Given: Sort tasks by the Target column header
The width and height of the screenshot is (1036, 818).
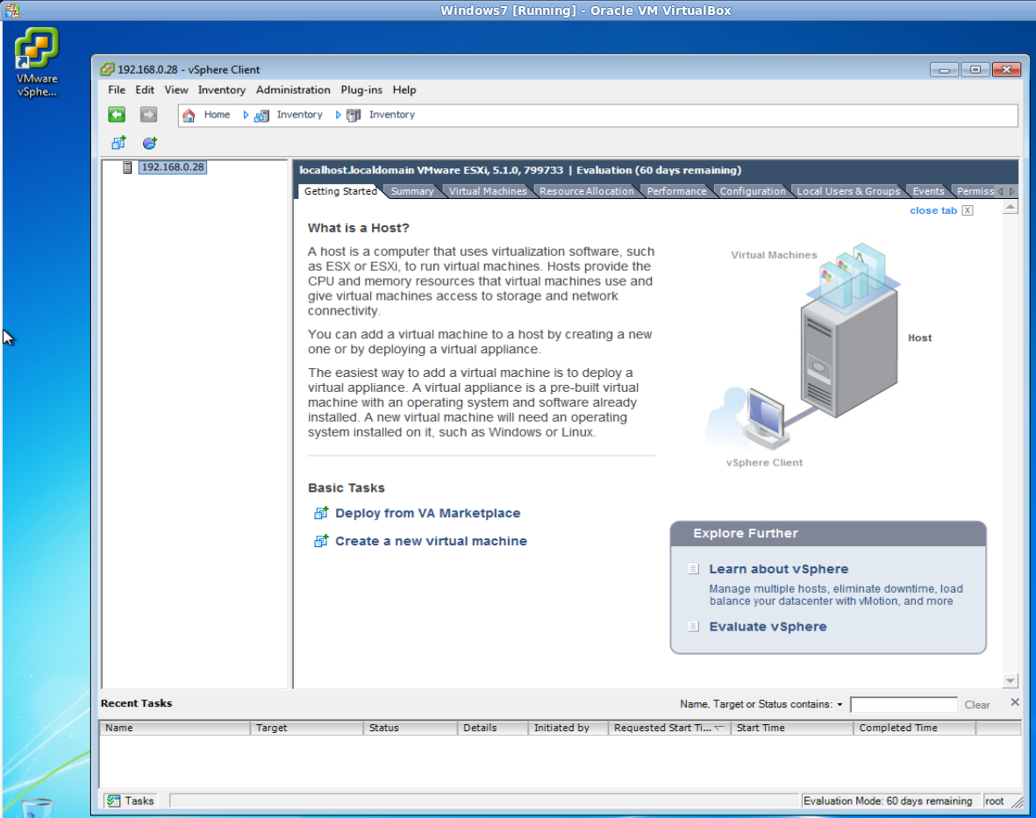Looking at the screenshot, I should (306, 728).
